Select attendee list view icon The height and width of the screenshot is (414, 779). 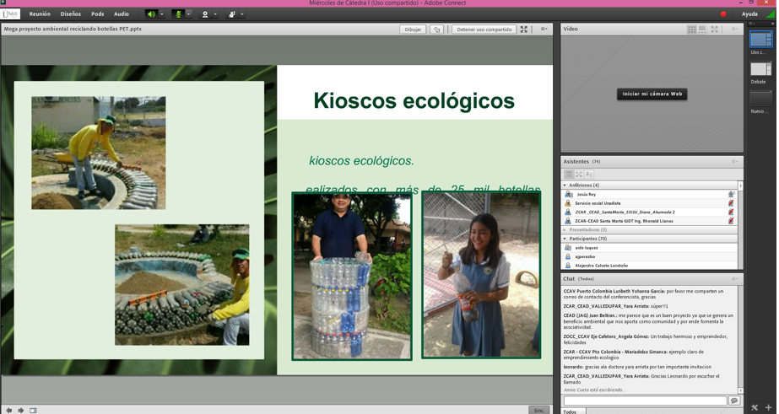[569, 175]
